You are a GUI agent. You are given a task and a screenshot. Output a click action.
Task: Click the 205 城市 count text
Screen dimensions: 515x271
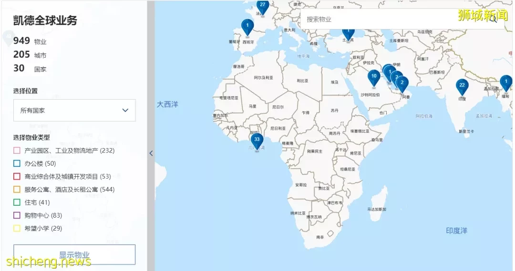click(30, 55)
